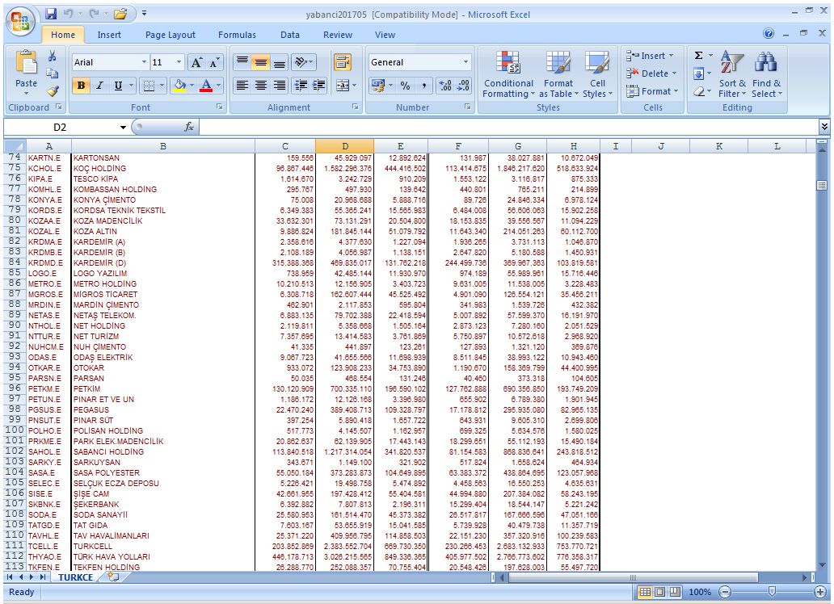The width and height of the screenshot is (834, 604).
Task: Select the TURKCE sheet tab
Action: [75, 577]
